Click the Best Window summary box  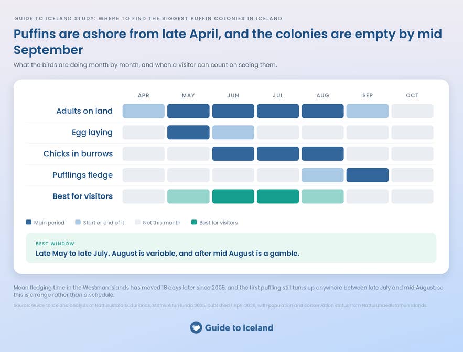231,248
